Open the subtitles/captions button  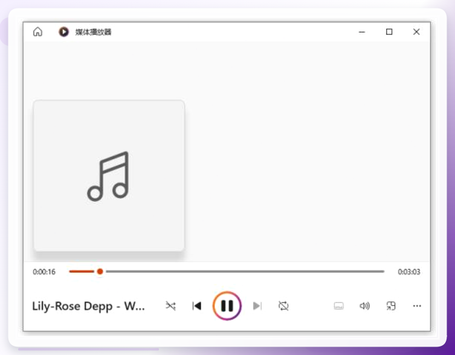[339, 306]
